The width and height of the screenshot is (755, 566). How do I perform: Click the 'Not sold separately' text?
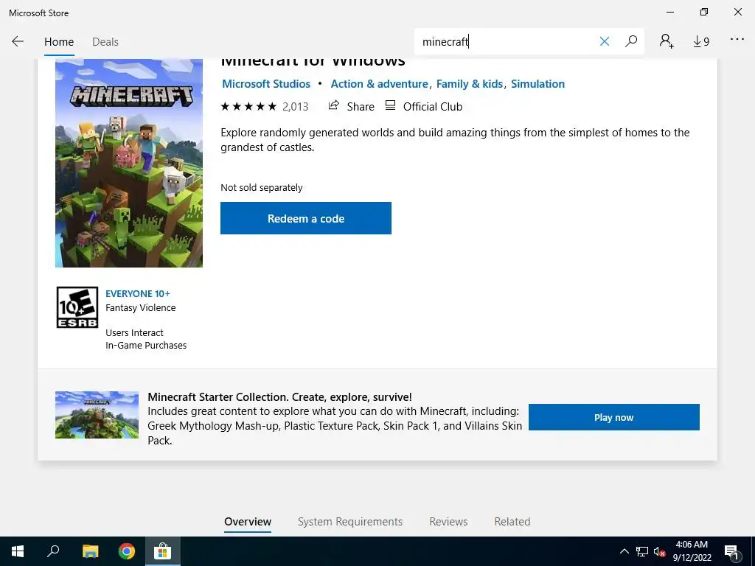tap(262, 188)
